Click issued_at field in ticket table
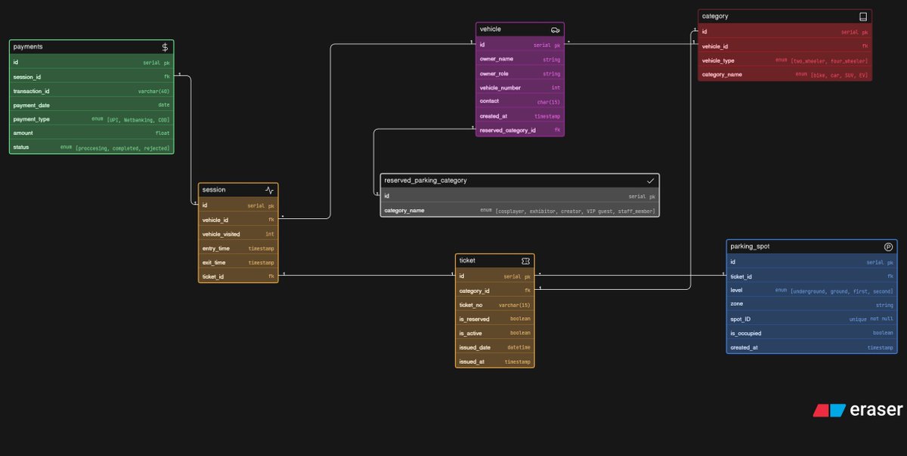Screen dimensions: 907x456 point(495,362)
